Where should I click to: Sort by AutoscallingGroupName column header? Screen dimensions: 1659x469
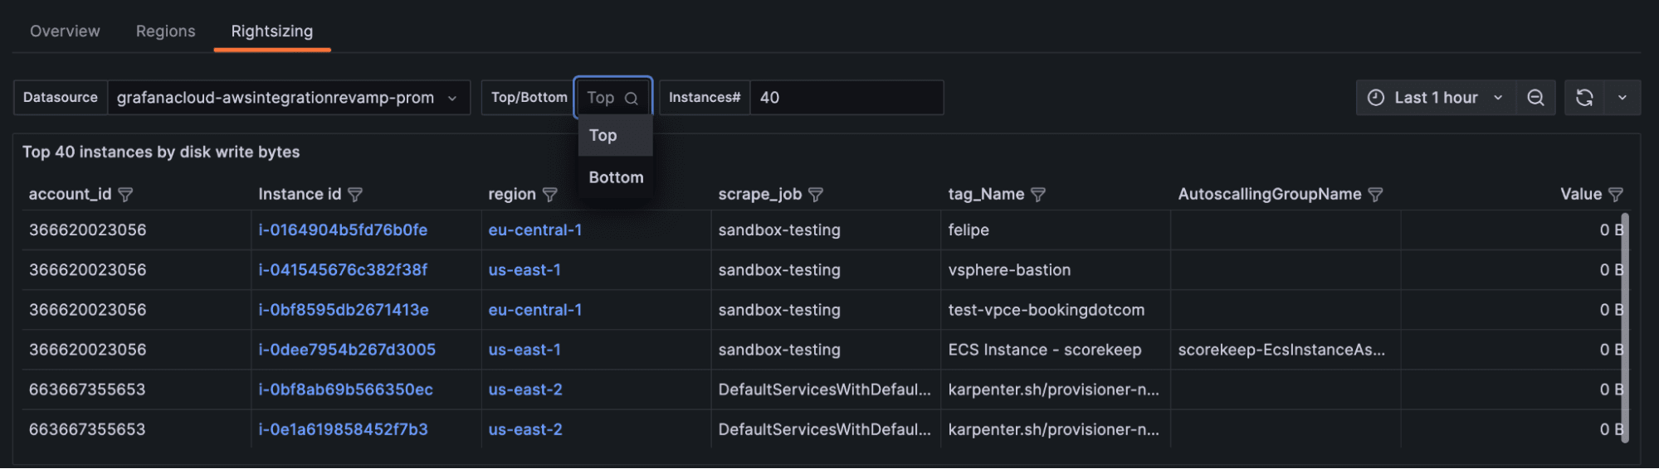pos(1270,195)
